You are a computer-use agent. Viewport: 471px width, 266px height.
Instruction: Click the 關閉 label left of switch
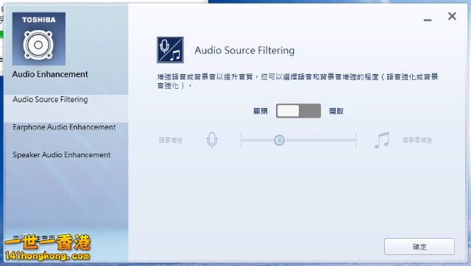261,111
